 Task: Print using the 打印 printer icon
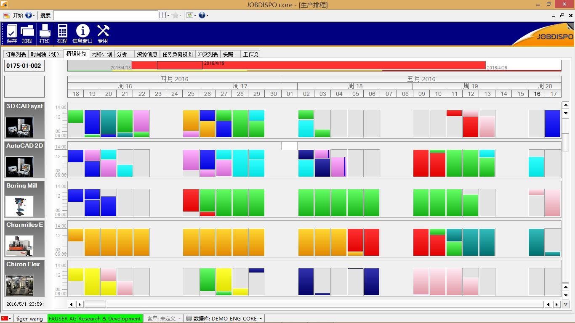click(45, 34)
